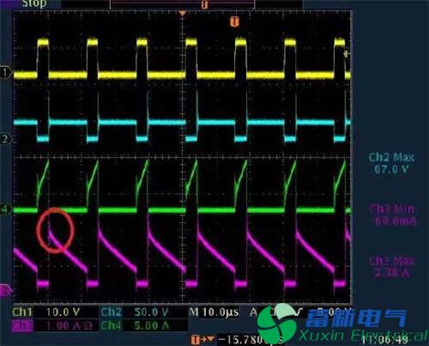Click the orange T arrow delay icon
Screen dimensions: 429x346
(x=202, y=340)
